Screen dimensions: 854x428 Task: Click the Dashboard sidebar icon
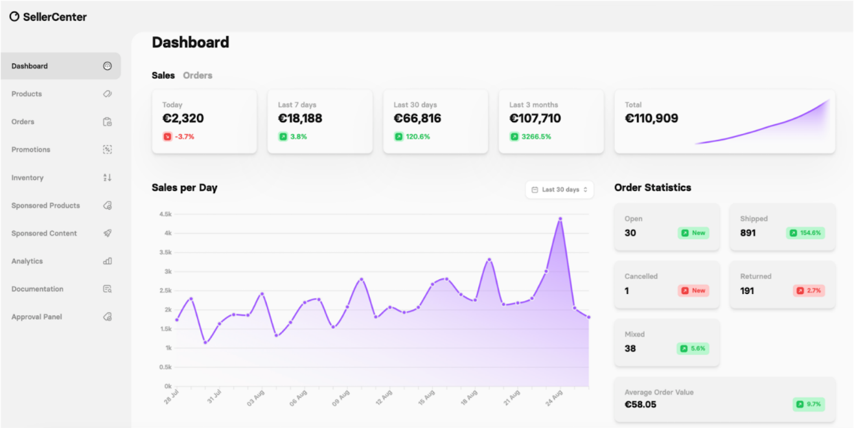(x=108, y=66)
